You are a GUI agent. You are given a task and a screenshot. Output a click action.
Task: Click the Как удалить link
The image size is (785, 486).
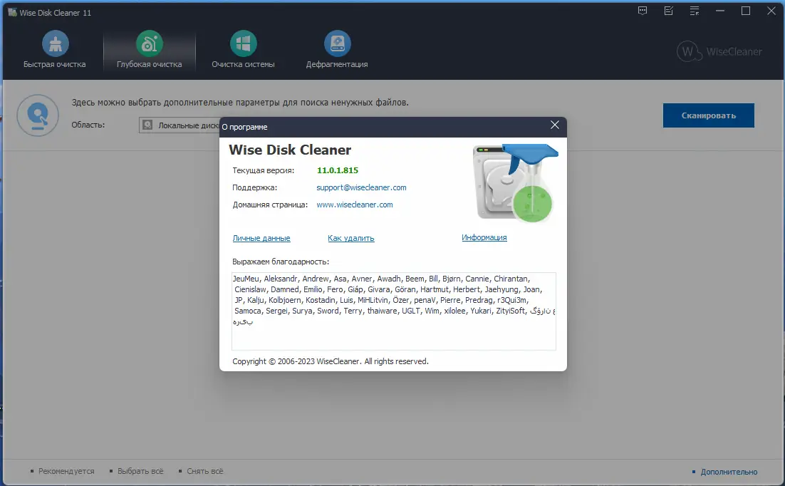[x=350, y=238]
